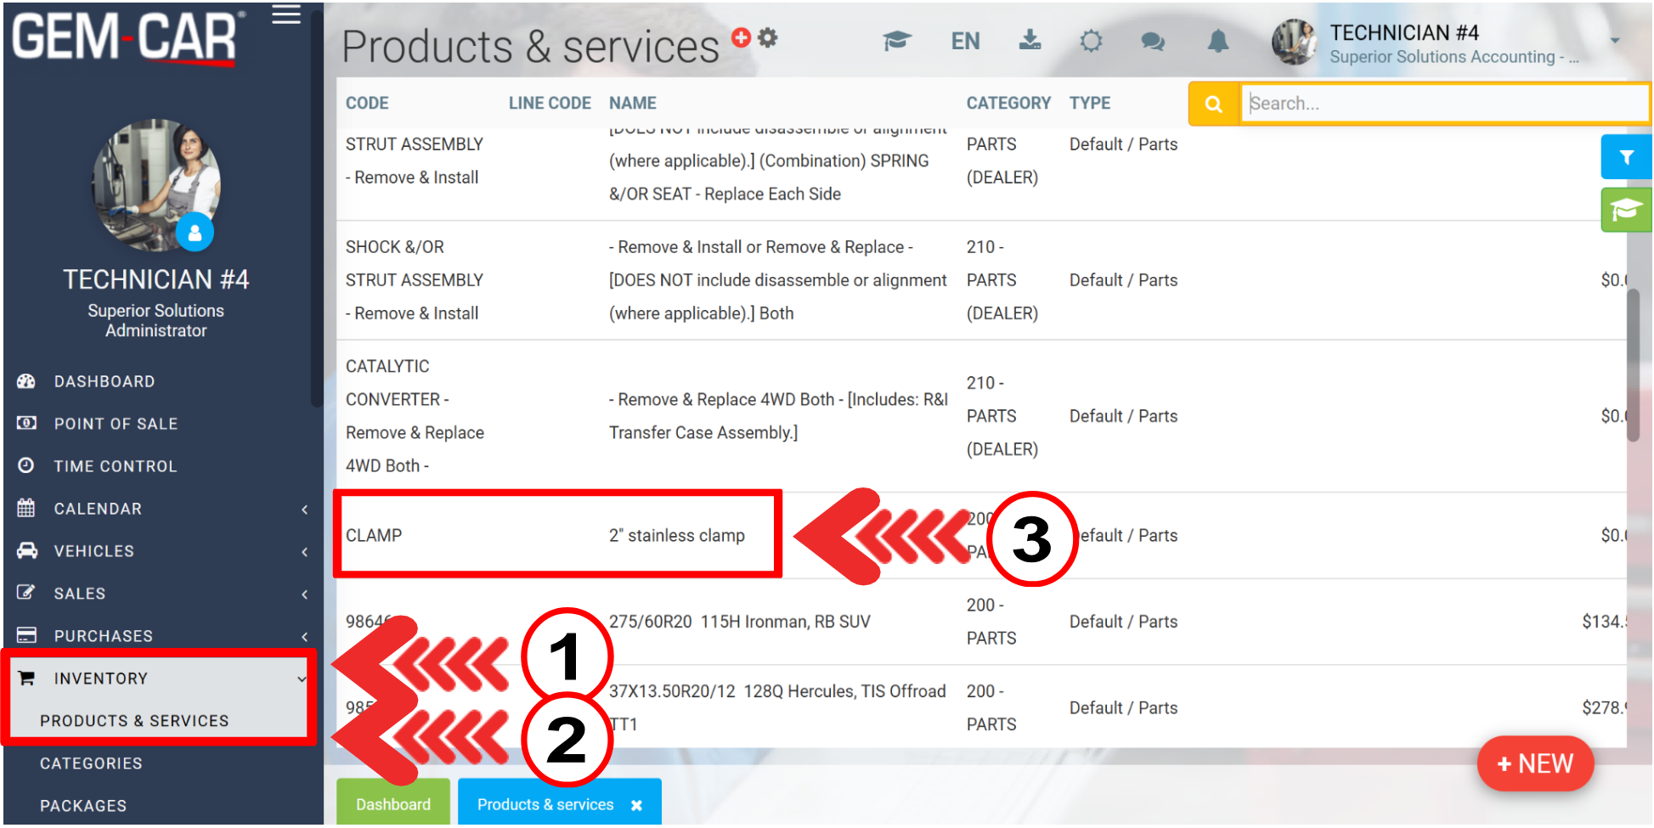Click the download icon in top bar
Screen dimensions: 1654x828
click(1030, 40)
